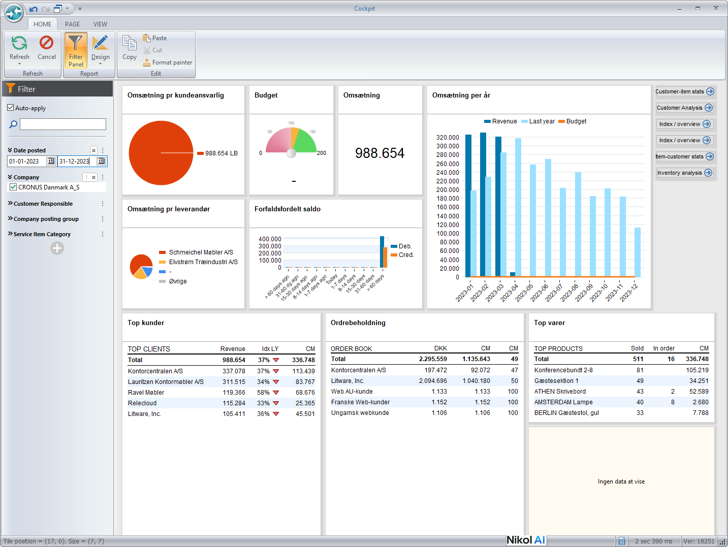This screenshot has height=547, width=728.
Task: Uncheck CRONUS Danmark A_S company
Action: click(x=13, y=187)
